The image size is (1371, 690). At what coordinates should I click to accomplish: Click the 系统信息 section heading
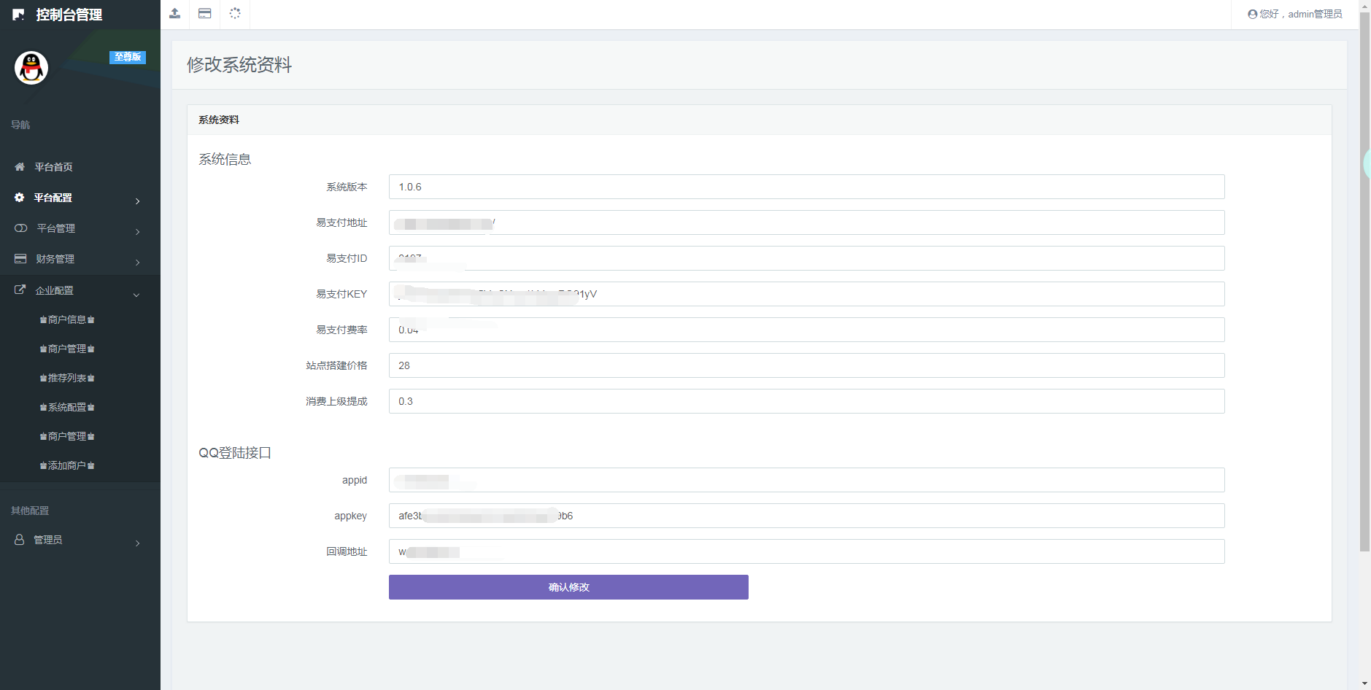coord(225,159)
